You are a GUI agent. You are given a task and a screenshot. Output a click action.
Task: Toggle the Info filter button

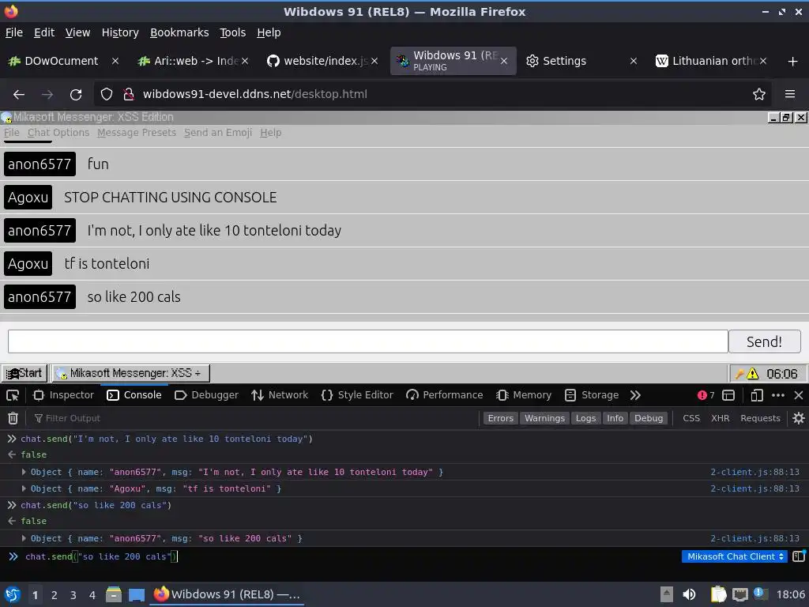(x=615, y=418)
